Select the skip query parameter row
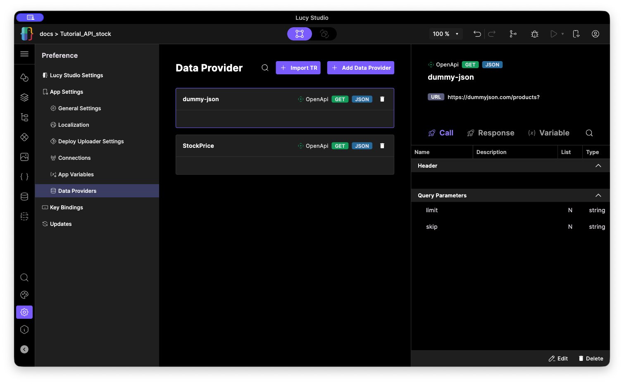Image resolution: width=624 pixels, height=384 pixels. click(x=510, y=227)
